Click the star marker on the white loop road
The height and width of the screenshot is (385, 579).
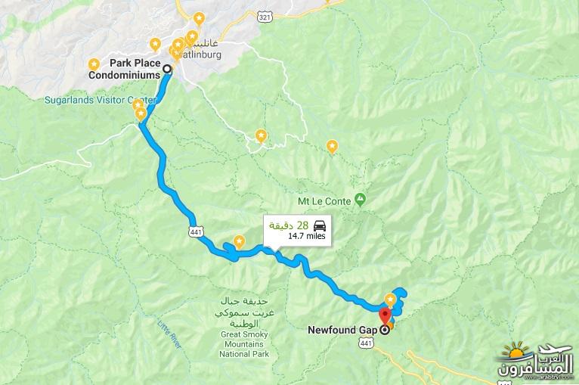(x=261, y=136)
